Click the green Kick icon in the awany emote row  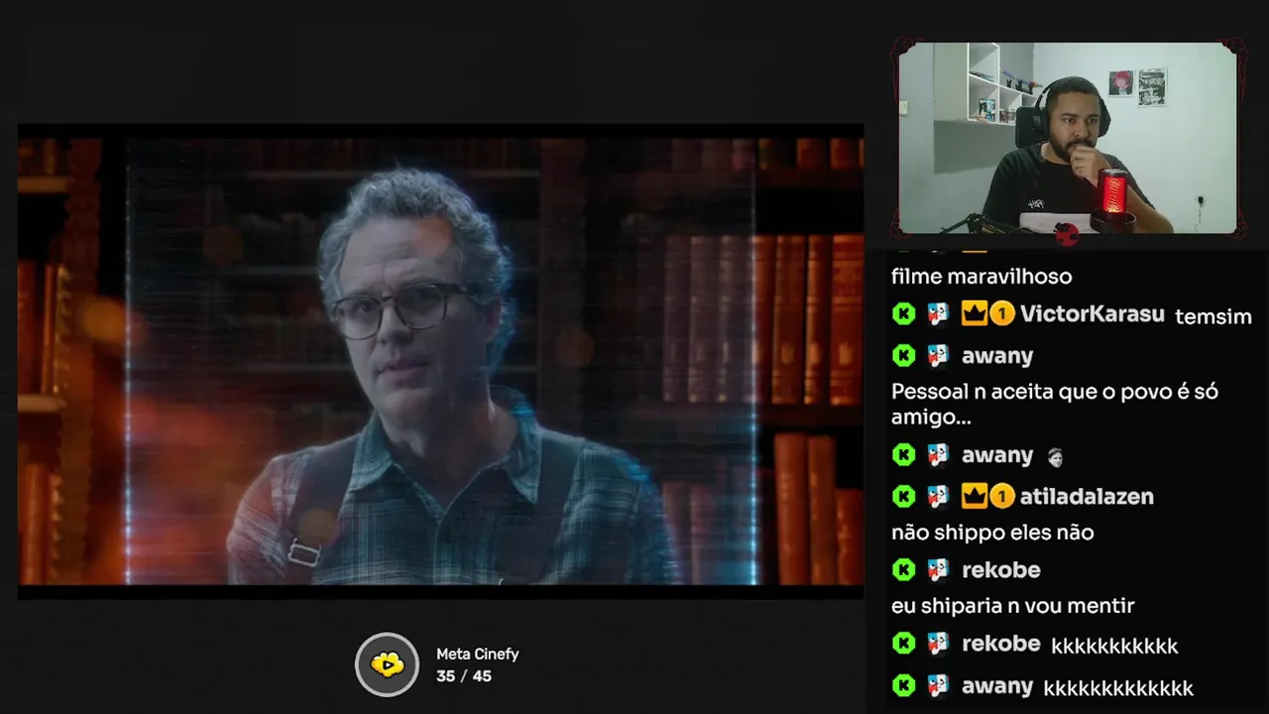pyautogui.click(x=903, y=455)
